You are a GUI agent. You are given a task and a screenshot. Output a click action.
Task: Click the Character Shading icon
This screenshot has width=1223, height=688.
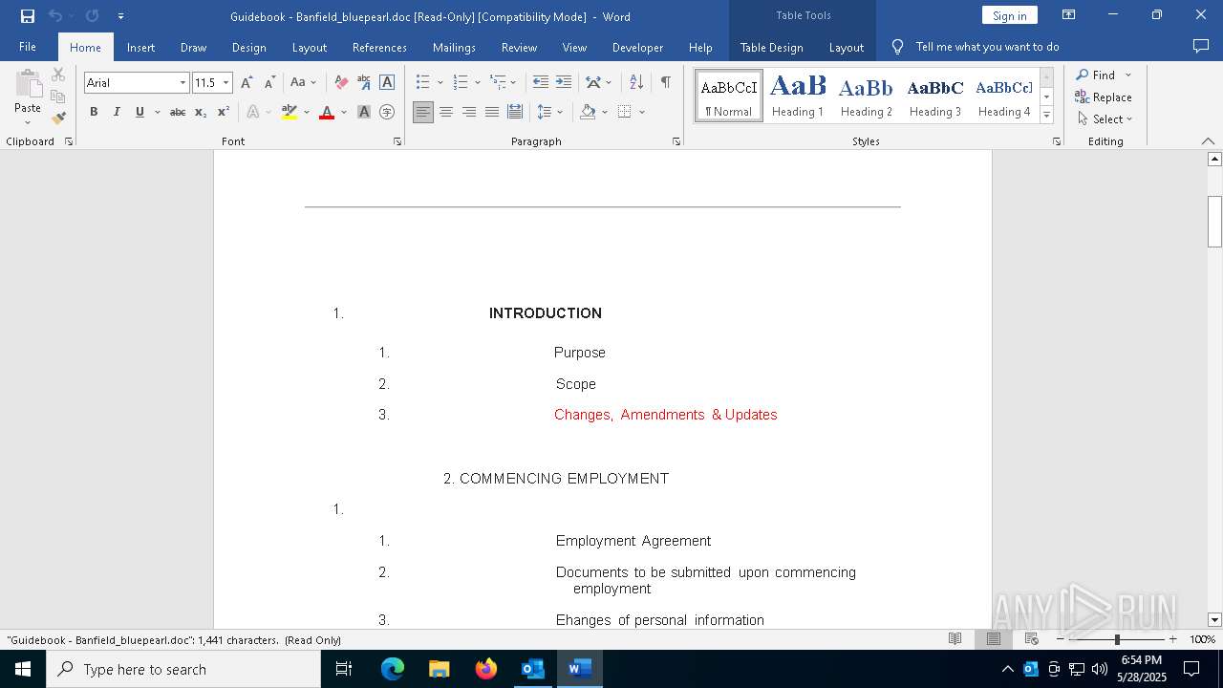click(364, 112)
